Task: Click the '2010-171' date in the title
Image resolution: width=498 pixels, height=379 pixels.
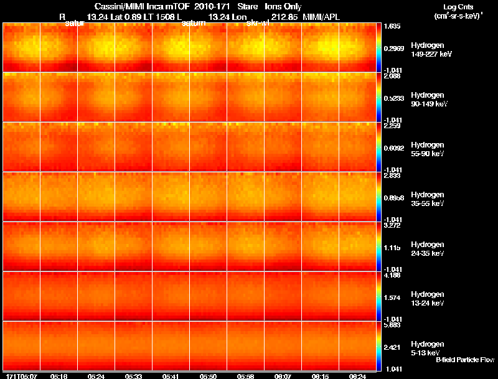Action: tap(212, 6)
